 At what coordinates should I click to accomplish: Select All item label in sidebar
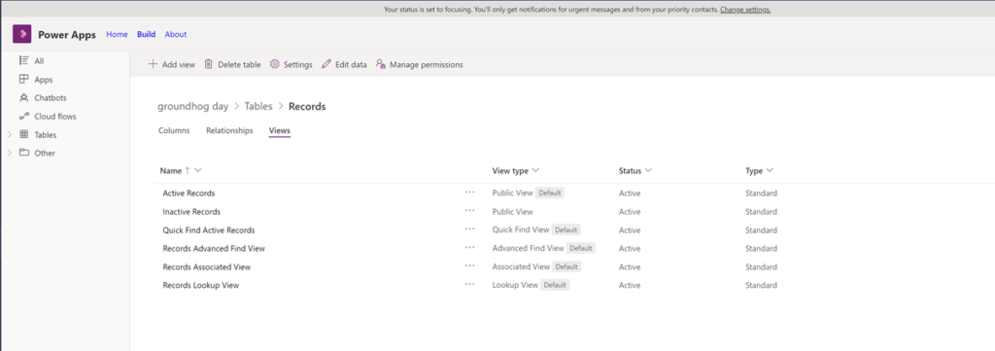pos(39,61)
